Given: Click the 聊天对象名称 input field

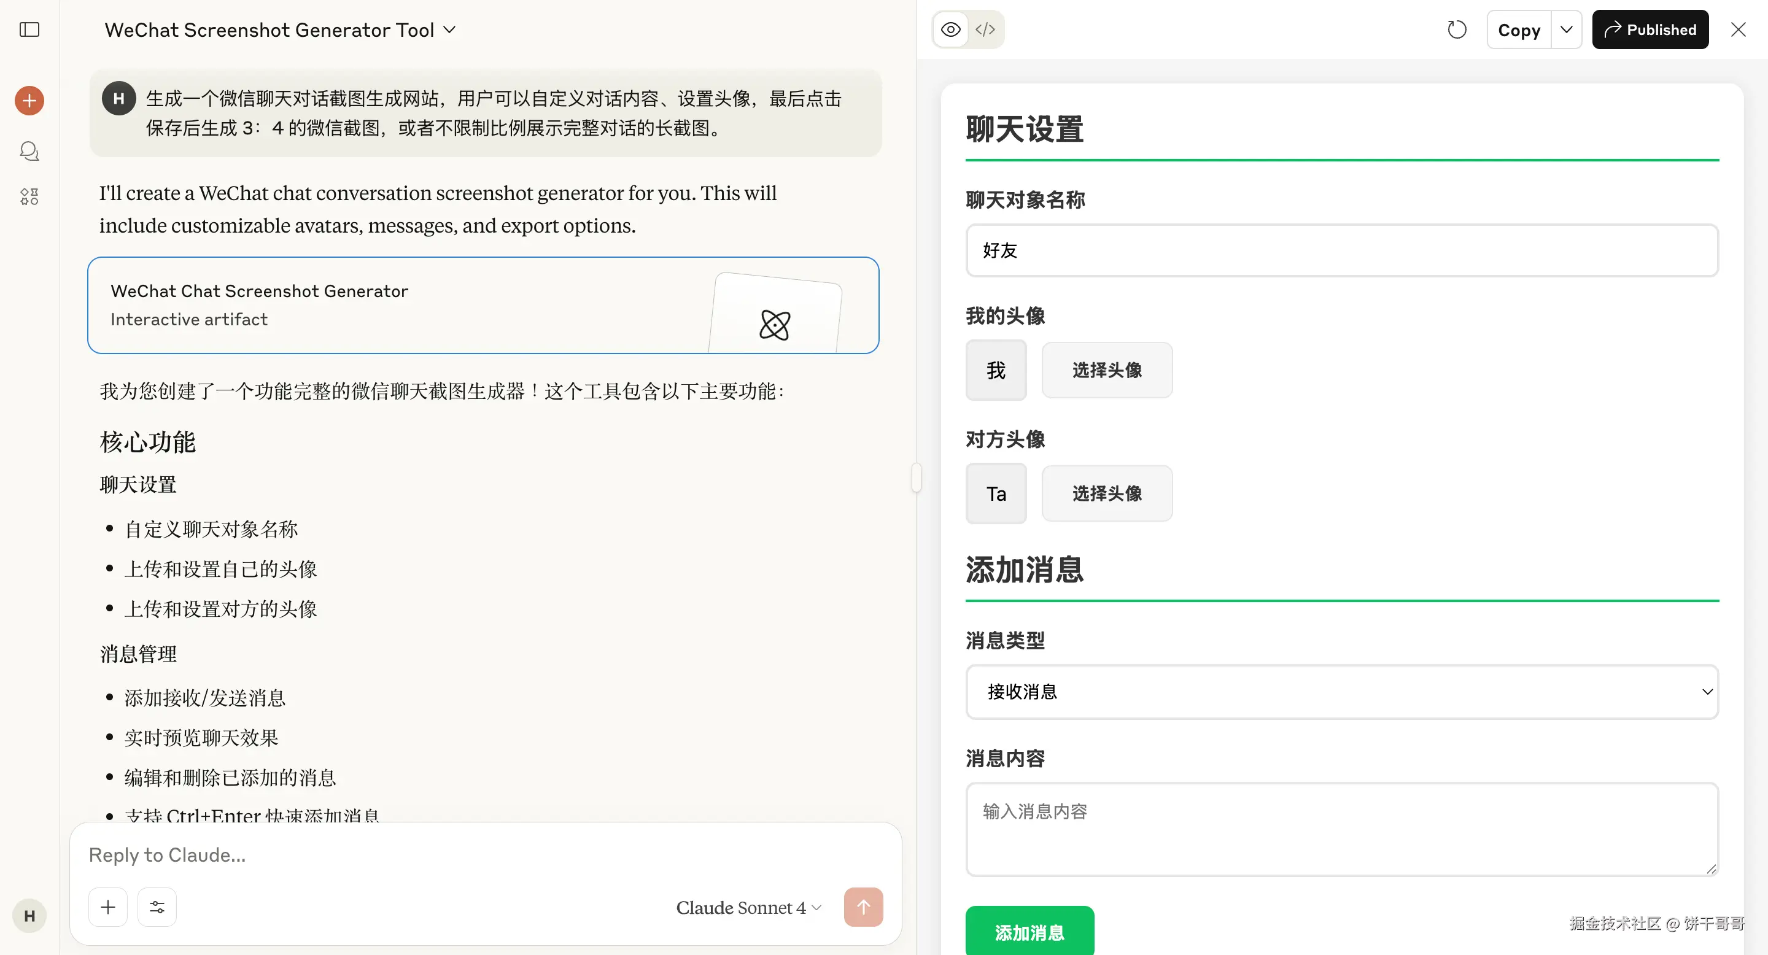Looking at the screenshot, I should click(x=1341, y=250).
